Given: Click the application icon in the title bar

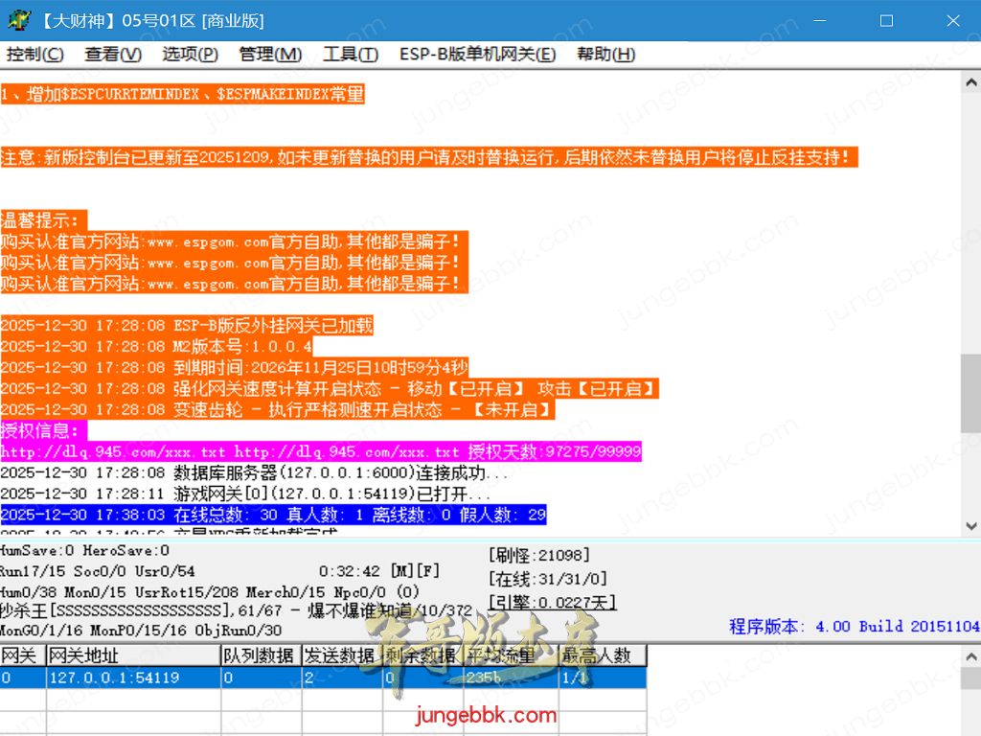Looking at the screenshot, I should point(20,20).
